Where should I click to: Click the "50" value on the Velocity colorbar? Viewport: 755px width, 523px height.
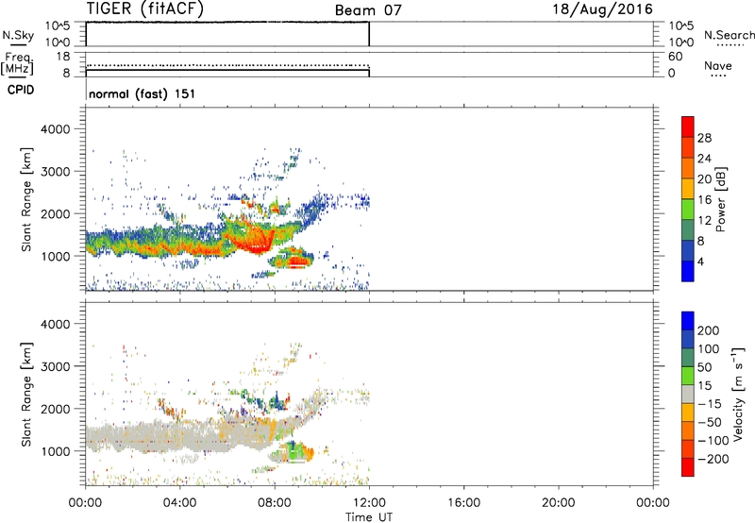click(x=705, y=367)
